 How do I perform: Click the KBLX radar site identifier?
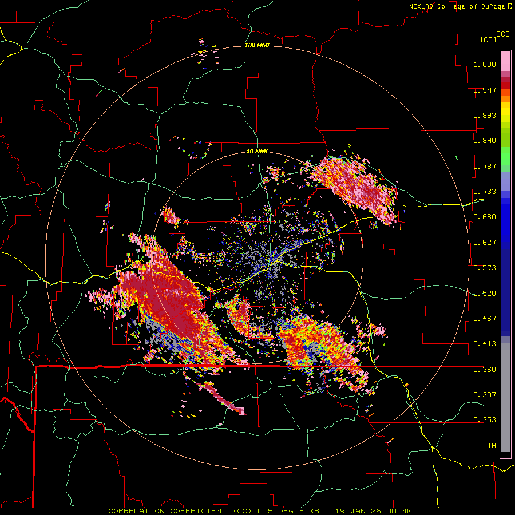tap(319, 511)
